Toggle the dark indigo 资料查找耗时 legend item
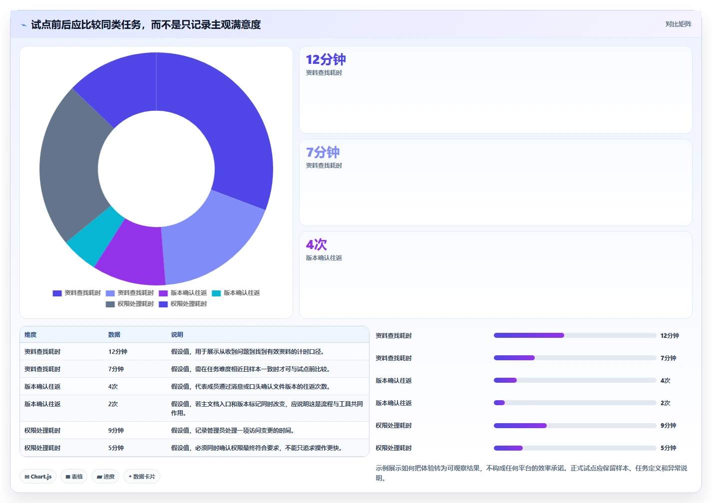Viewport: 712px width, 503px height. click(x=76, y=293)
